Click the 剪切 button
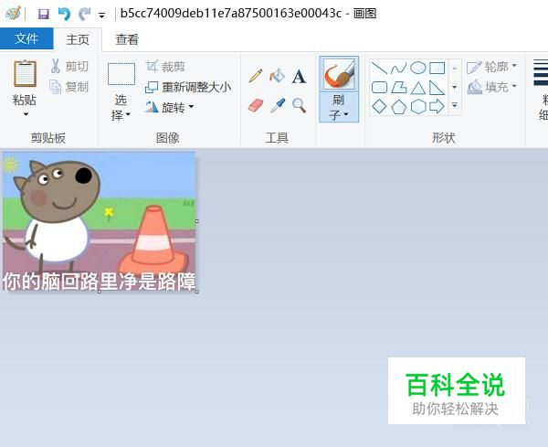This screenshot has height=447, width=548. click(69, 66)
